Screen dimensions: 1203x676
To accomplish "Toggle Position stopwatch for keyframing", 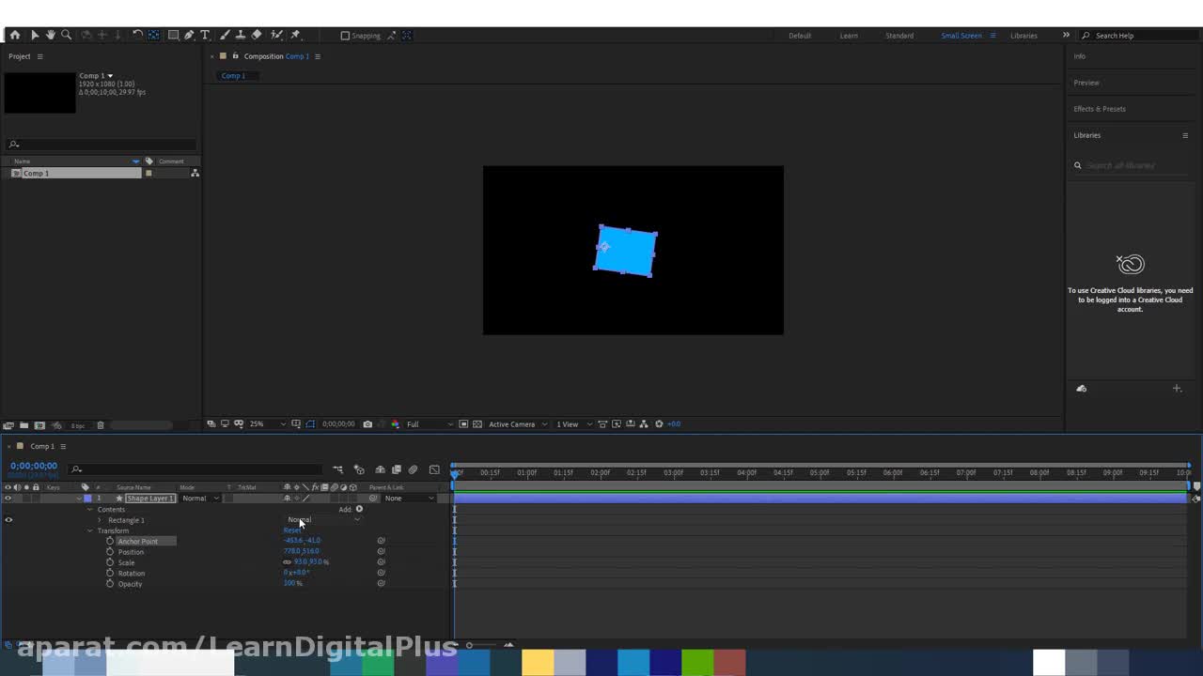I will [110, 552].
